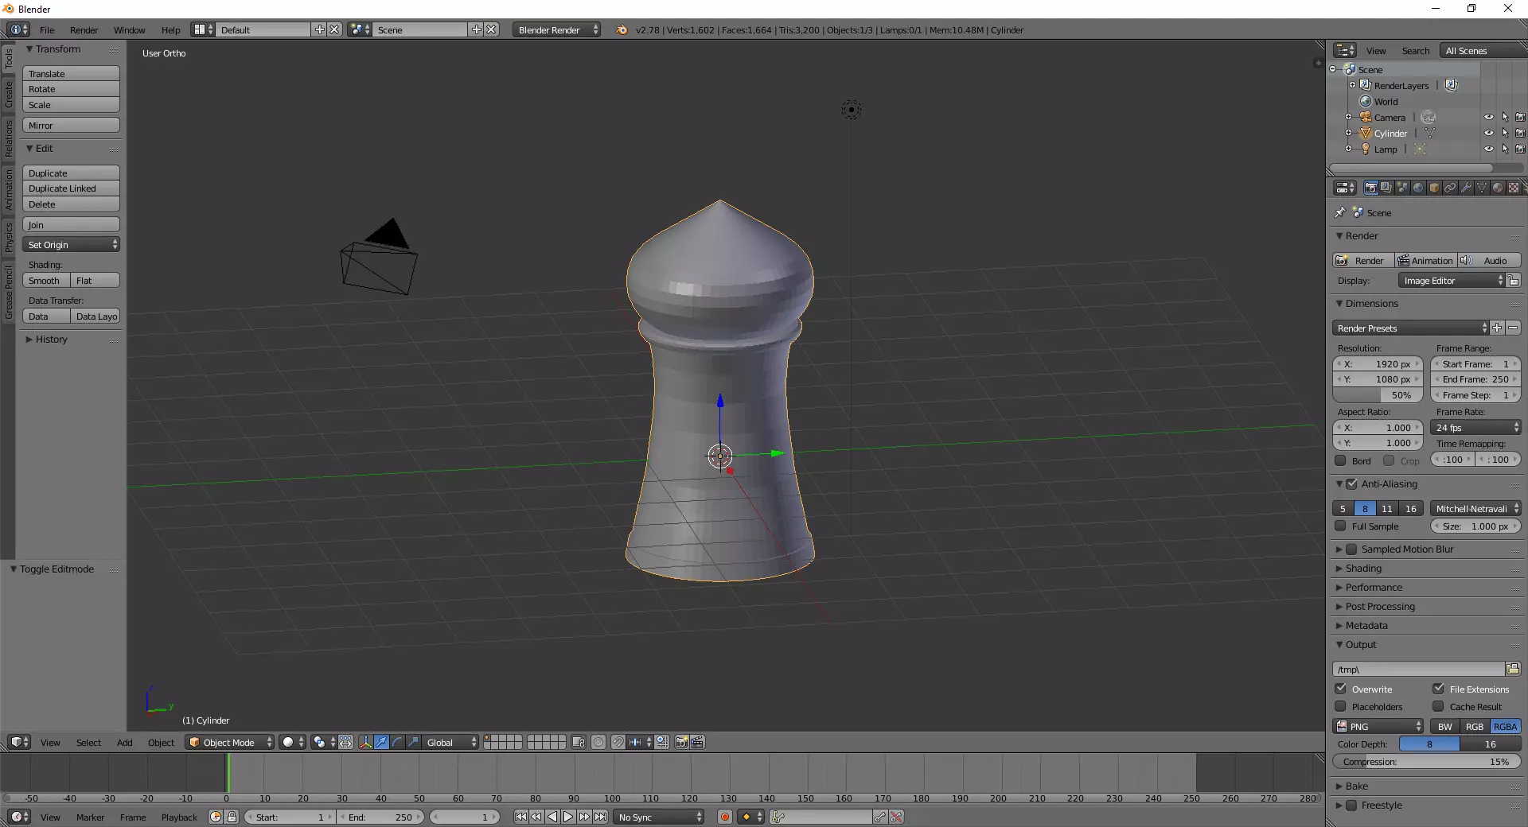Click the Duplicate Linked button
This screenshot has width=1528, height=827.
[x=71, y=188]
